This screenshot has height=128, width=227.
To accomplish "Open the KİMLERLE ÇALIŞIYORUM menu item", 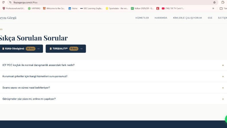I will [x=187, y=18].
